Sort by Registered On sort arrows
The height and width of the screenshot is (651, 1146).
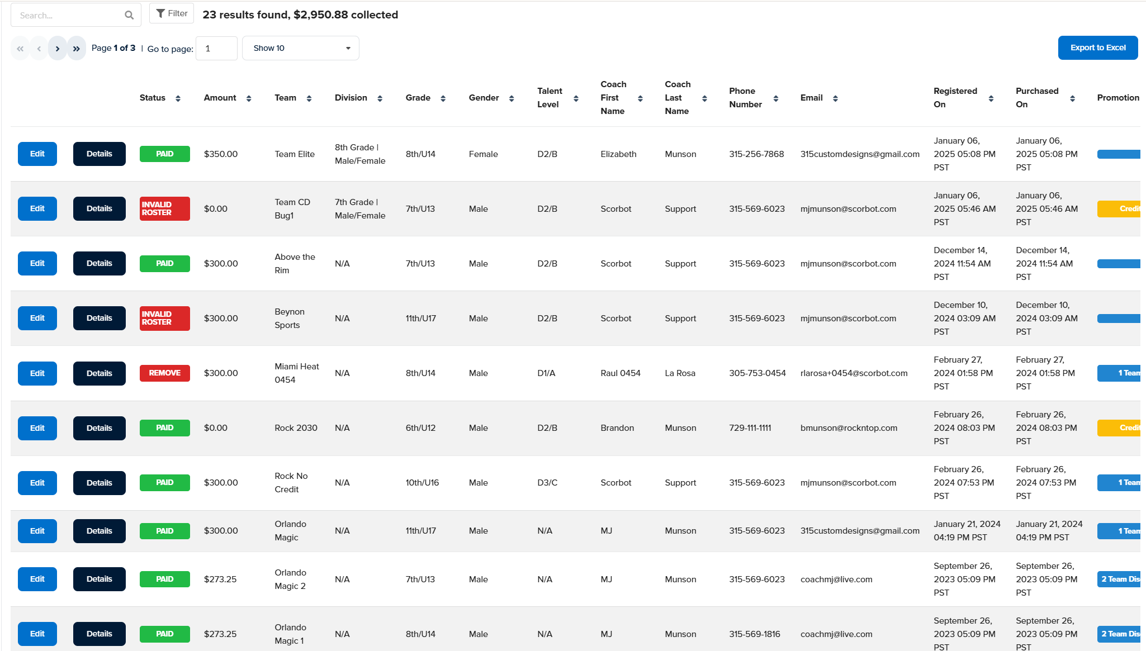point(991,98)
